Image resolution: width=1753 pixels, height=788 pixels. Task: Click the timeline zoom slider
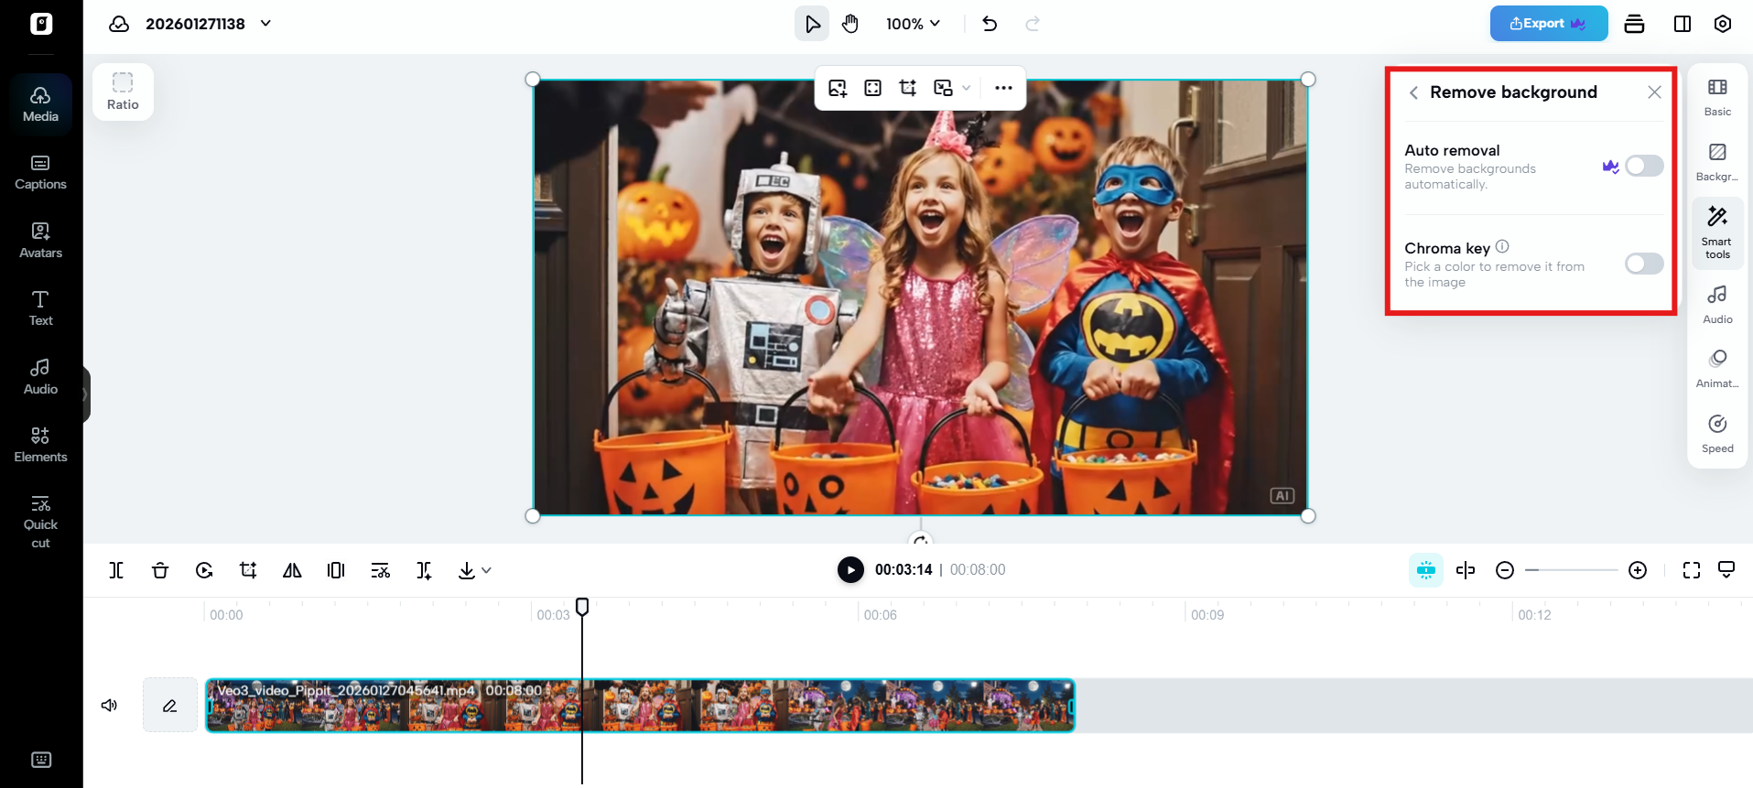point(1572,570)
